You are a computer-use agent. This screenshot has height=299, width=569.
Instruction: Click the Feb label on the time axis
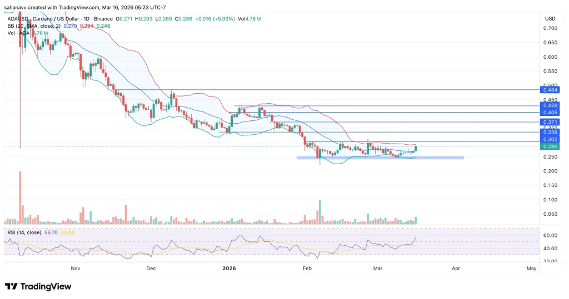[x=306, y=268]
